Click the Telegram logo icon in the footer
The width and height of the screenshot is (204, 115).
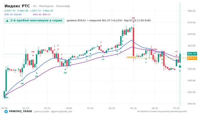6,111
